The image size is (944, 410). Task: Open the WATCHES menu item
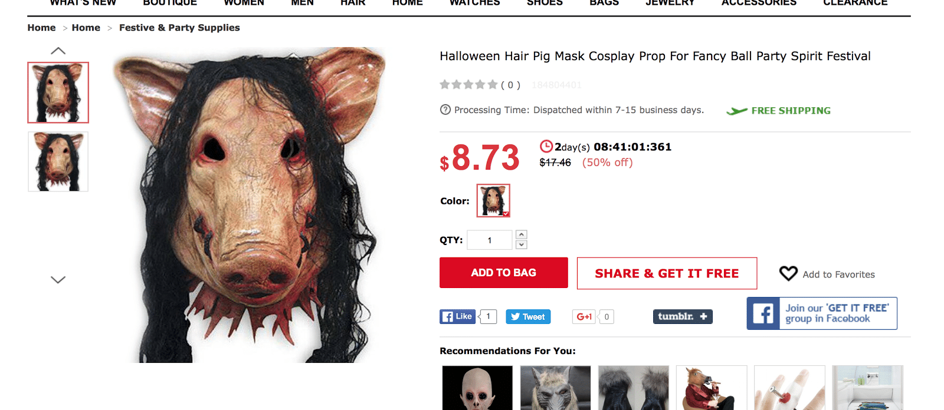click(x=474, y=3)
